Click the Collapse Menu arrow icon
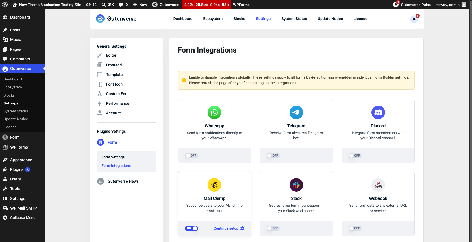The width and height of the screenshot is (472, 242). 5,218
